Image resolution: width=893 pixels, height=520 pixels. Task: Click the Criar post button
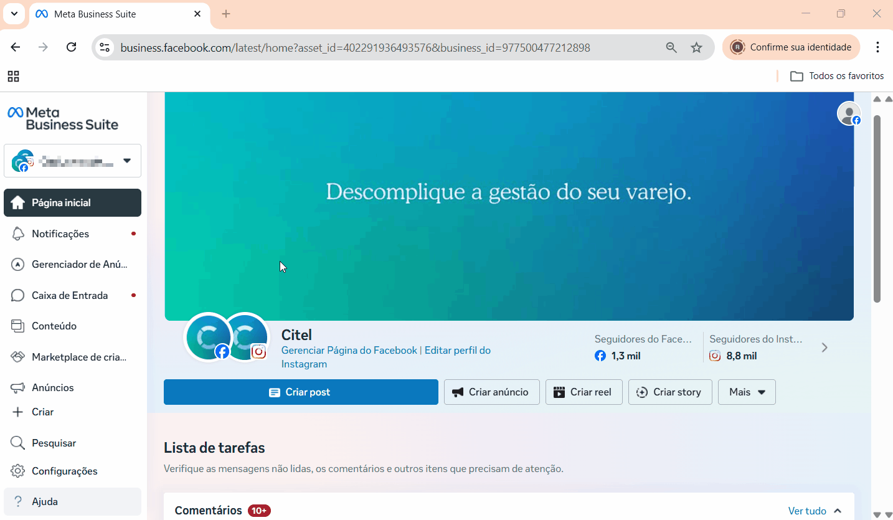click(301, 392)
